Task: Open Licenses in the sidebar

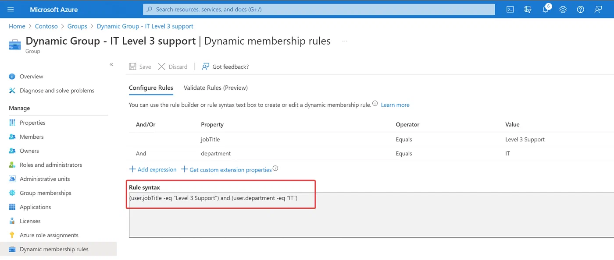Action: click(x=30, y=221)
